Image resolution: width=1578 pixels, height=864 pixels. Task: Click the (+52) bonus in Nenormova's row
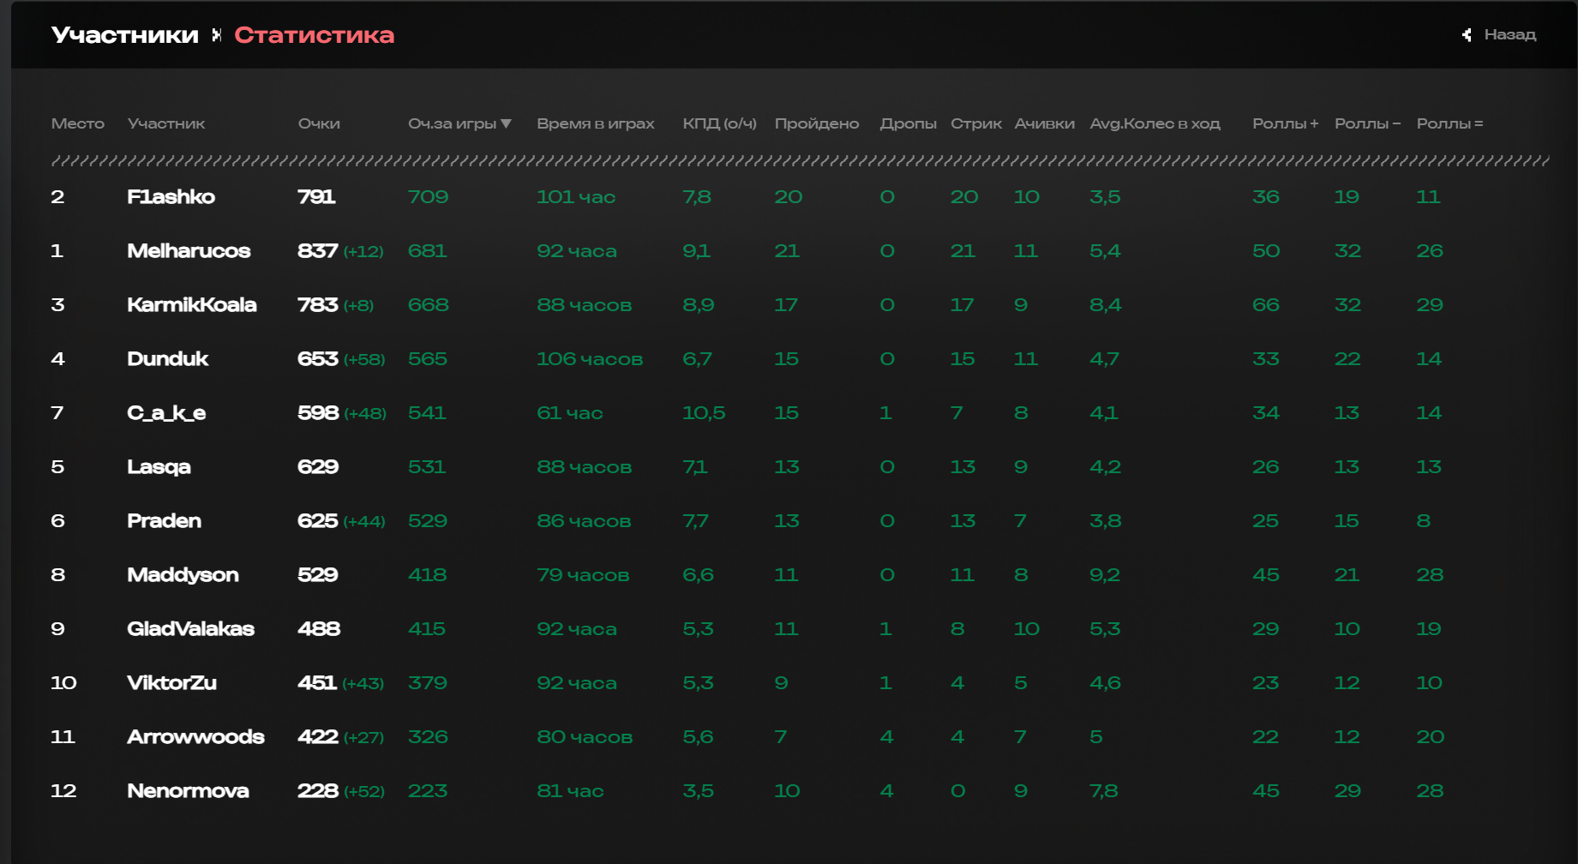click(364, 792)
